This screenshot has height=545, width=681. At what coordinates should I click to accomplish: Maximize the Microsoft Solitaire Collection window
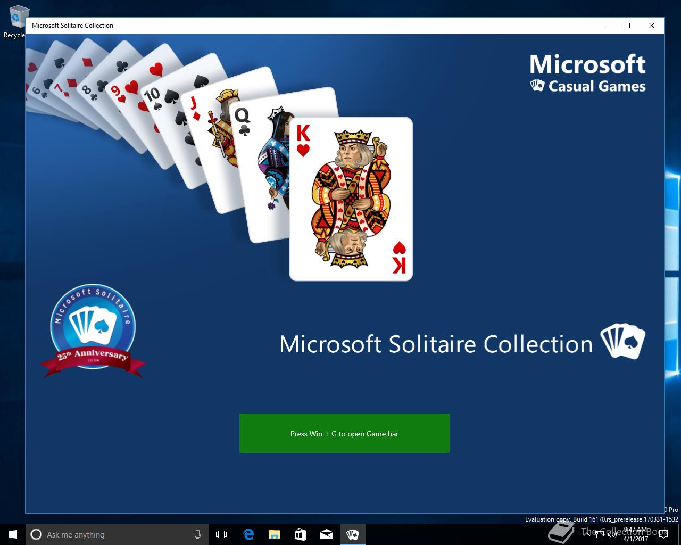coord(627,26)
